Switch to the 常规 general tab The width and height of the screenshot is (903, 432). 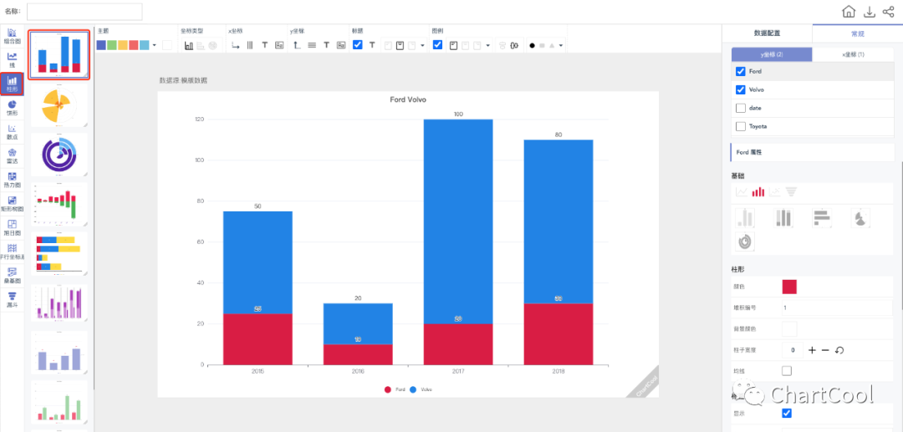click(857, 33)
